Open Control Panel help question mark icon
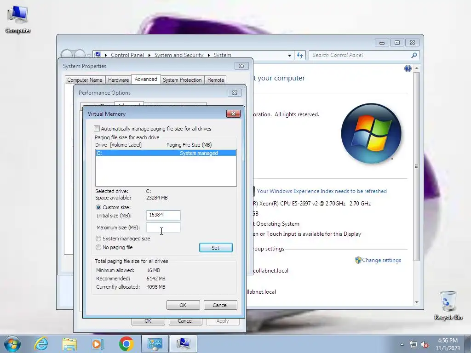This screenshot has width=471, height=353. (x=408, y=69)
